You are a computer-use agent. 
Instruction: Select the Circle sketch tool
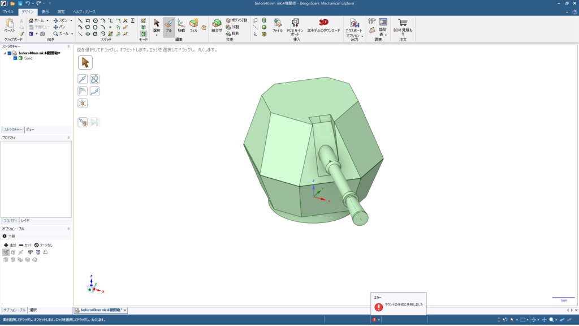(95, 21)
